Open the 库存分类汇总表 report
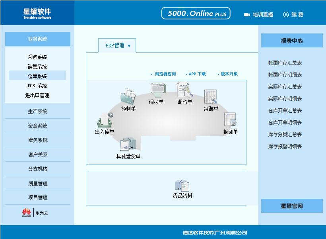 pos(285,134)
